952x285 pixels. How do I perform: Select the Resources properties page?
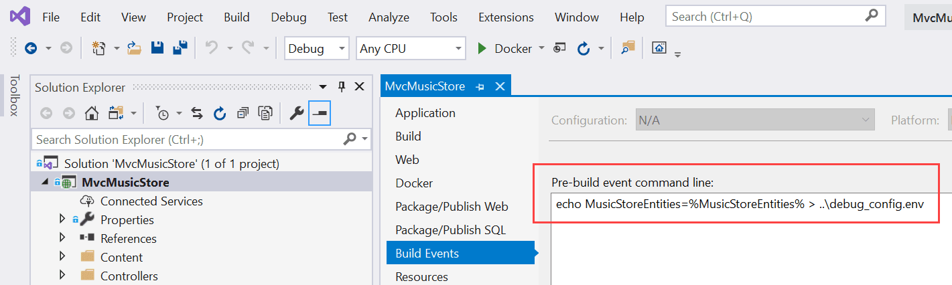(x=421, y=276)
